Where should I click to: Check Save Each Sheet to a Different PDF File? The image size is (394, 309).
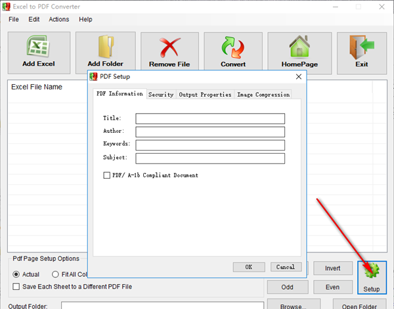pos(16,287)
